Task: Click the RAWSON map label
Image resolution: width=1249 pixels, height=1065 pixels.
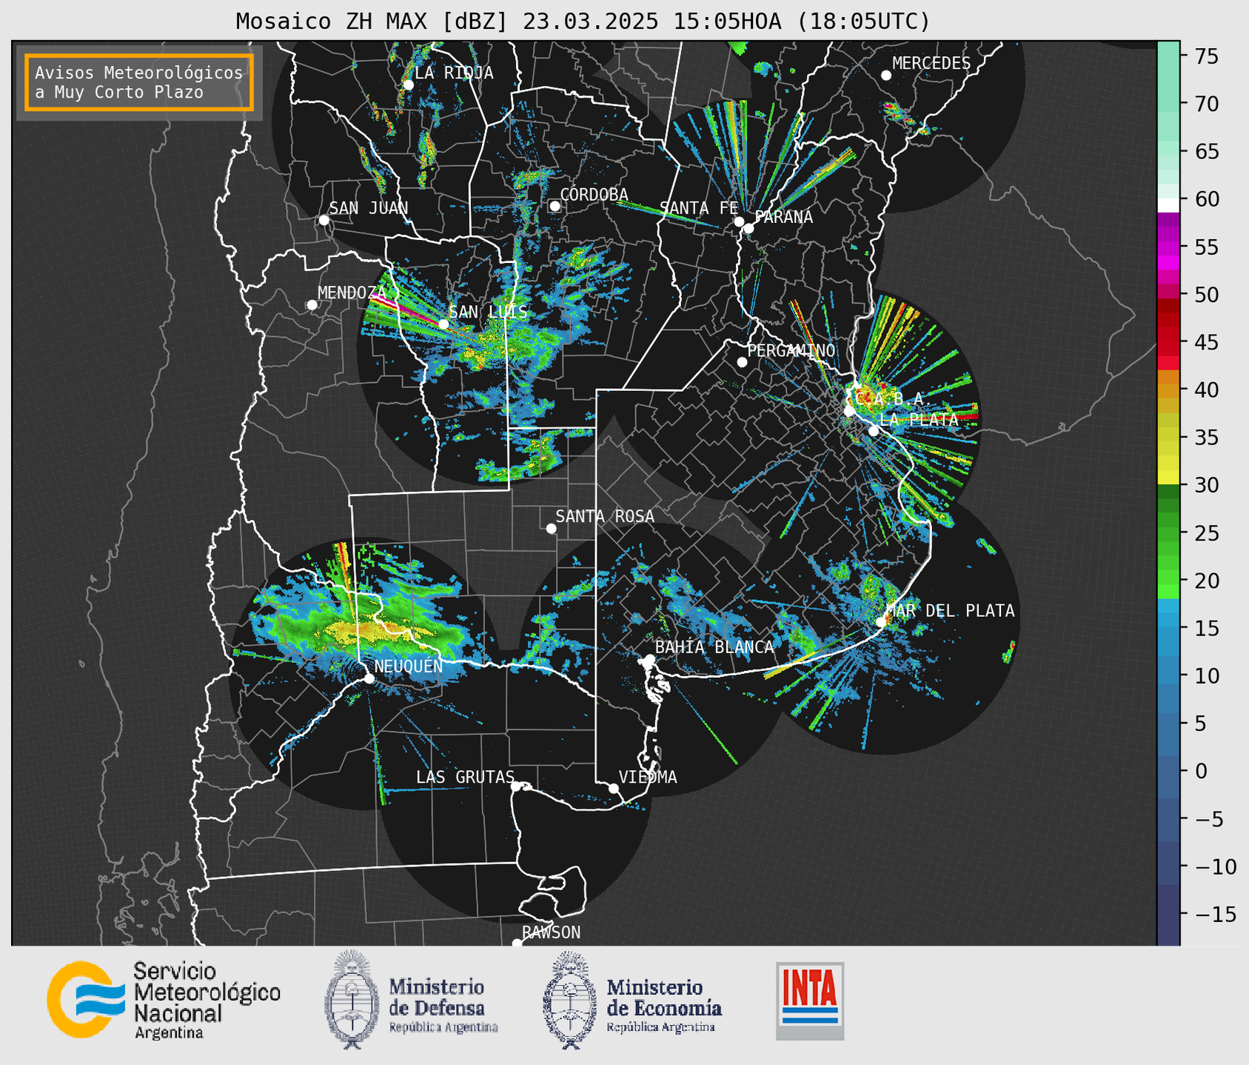Action: (552, 932)
